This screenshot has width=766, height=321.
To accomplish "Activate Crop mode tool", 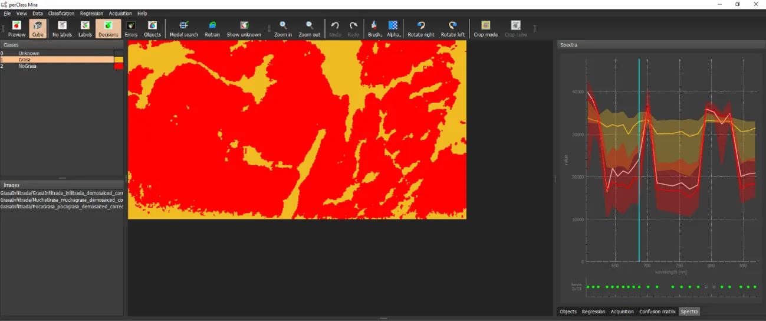I will (x=486, y=28).
